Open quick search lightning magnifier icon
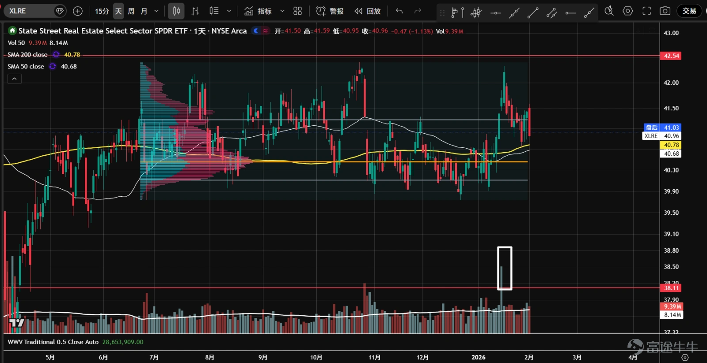The image size is (707, 363). [x=609, y=11]
